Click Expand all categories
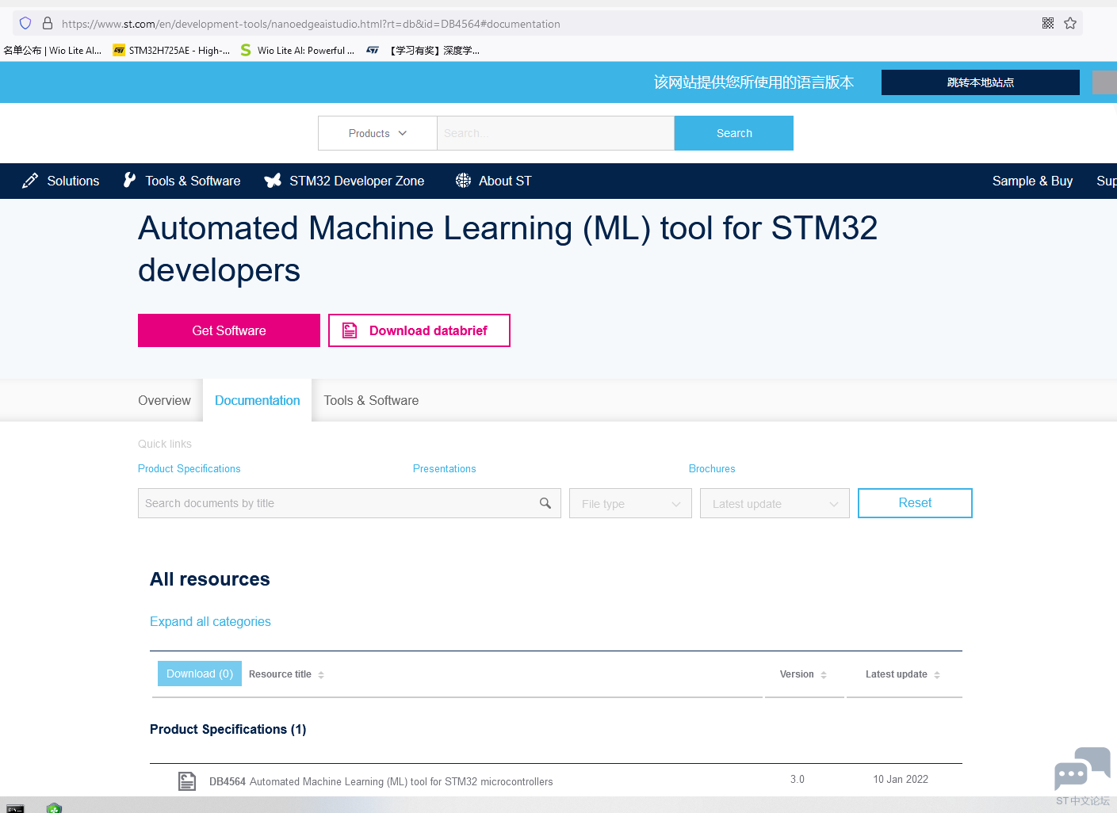The width and height of the screenshot is (1117, 813). 210,621
